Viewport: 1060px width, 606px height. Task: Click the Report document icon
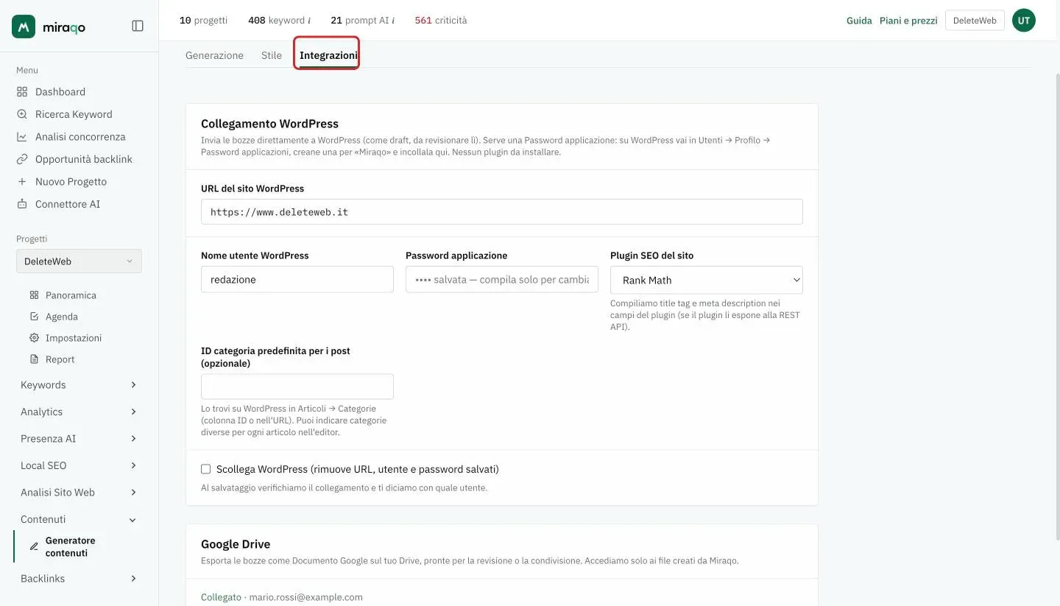[34, 359]
